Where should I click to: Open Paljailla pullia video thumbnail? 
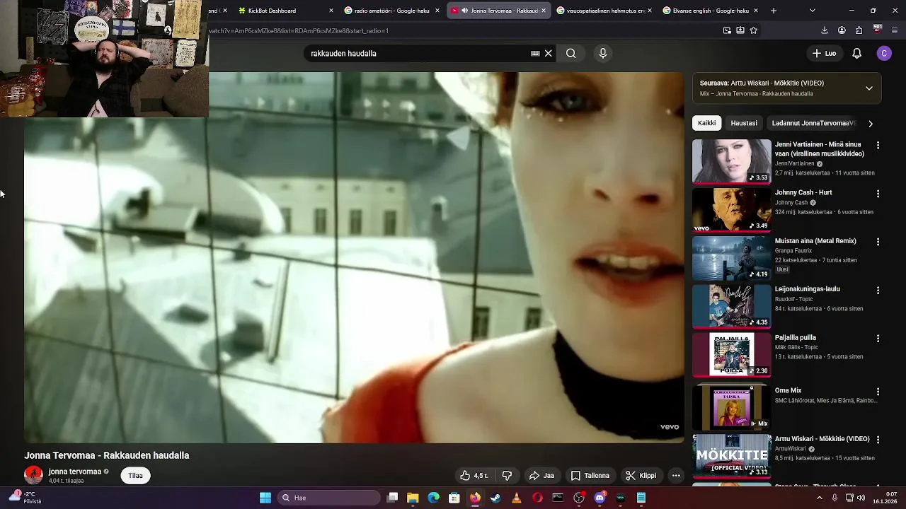point(731,355)
